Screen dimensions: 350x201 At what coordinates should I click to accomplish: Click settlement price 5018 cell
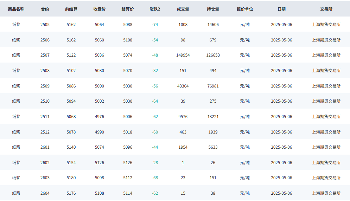click(x=128, y=132)
